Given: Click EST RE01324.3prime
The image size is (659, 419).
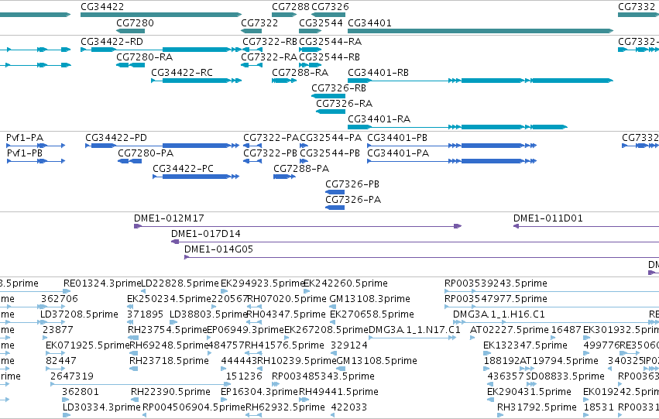Looking at the screenshot, I should click(x=102, y=283).
